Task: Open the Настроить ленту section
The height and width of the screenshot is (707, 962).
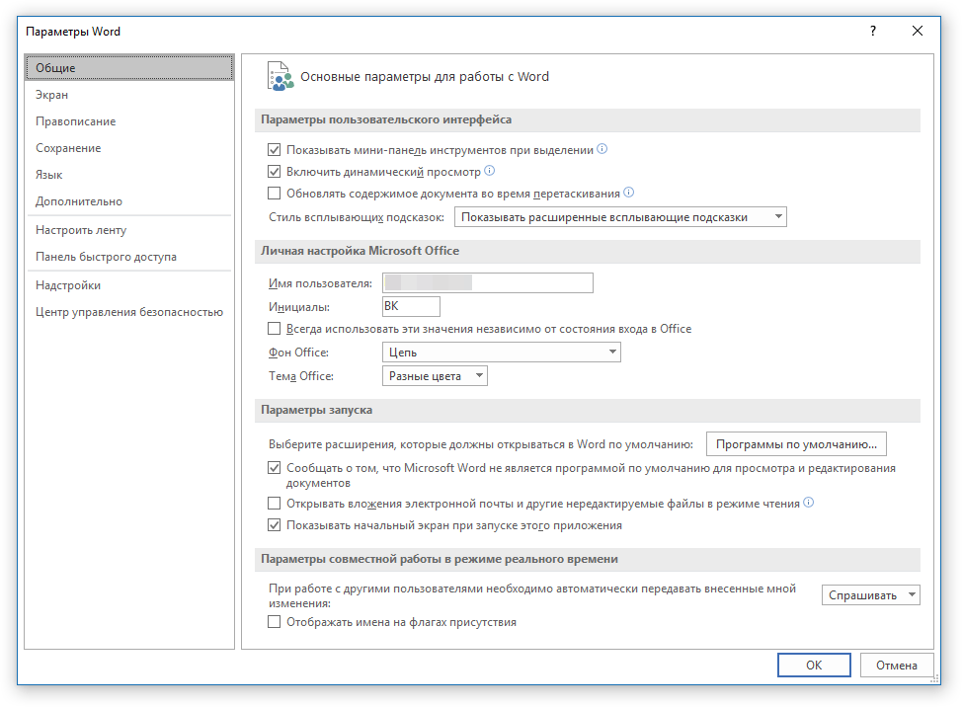Action: click(81, 230)
